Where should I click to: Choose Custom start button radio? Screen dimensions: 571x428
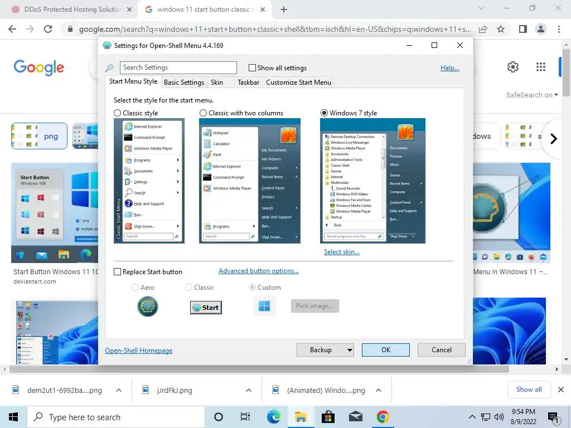click(252, 288)
